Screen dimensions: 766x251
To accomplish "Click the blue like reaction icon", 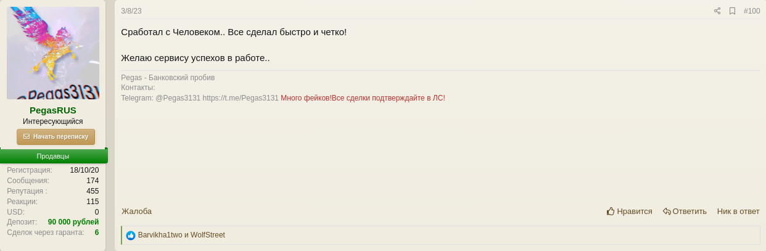I will (131, 236).
